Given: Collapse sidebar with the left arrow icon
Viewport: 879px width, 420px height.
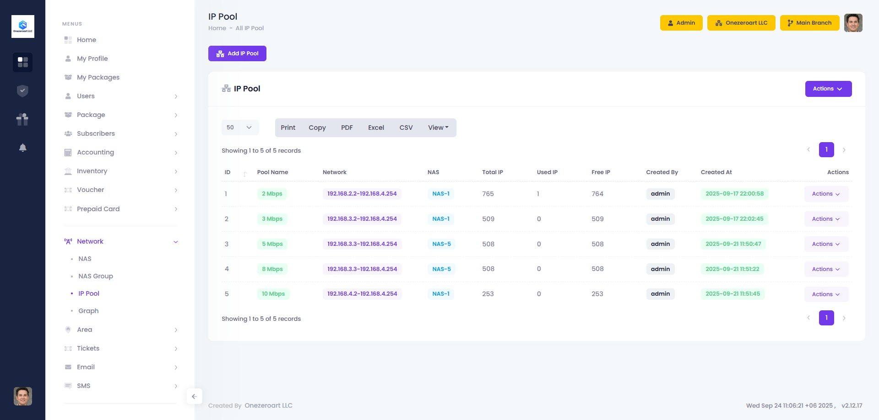Looking at the screenshot, I should (194, 396).
